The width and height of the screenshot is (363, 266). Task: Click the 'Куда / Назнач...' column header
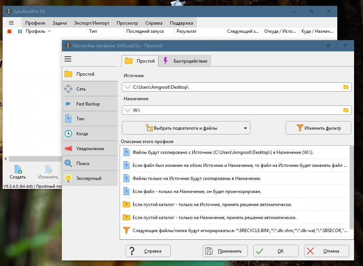click(x=317, y=31)
